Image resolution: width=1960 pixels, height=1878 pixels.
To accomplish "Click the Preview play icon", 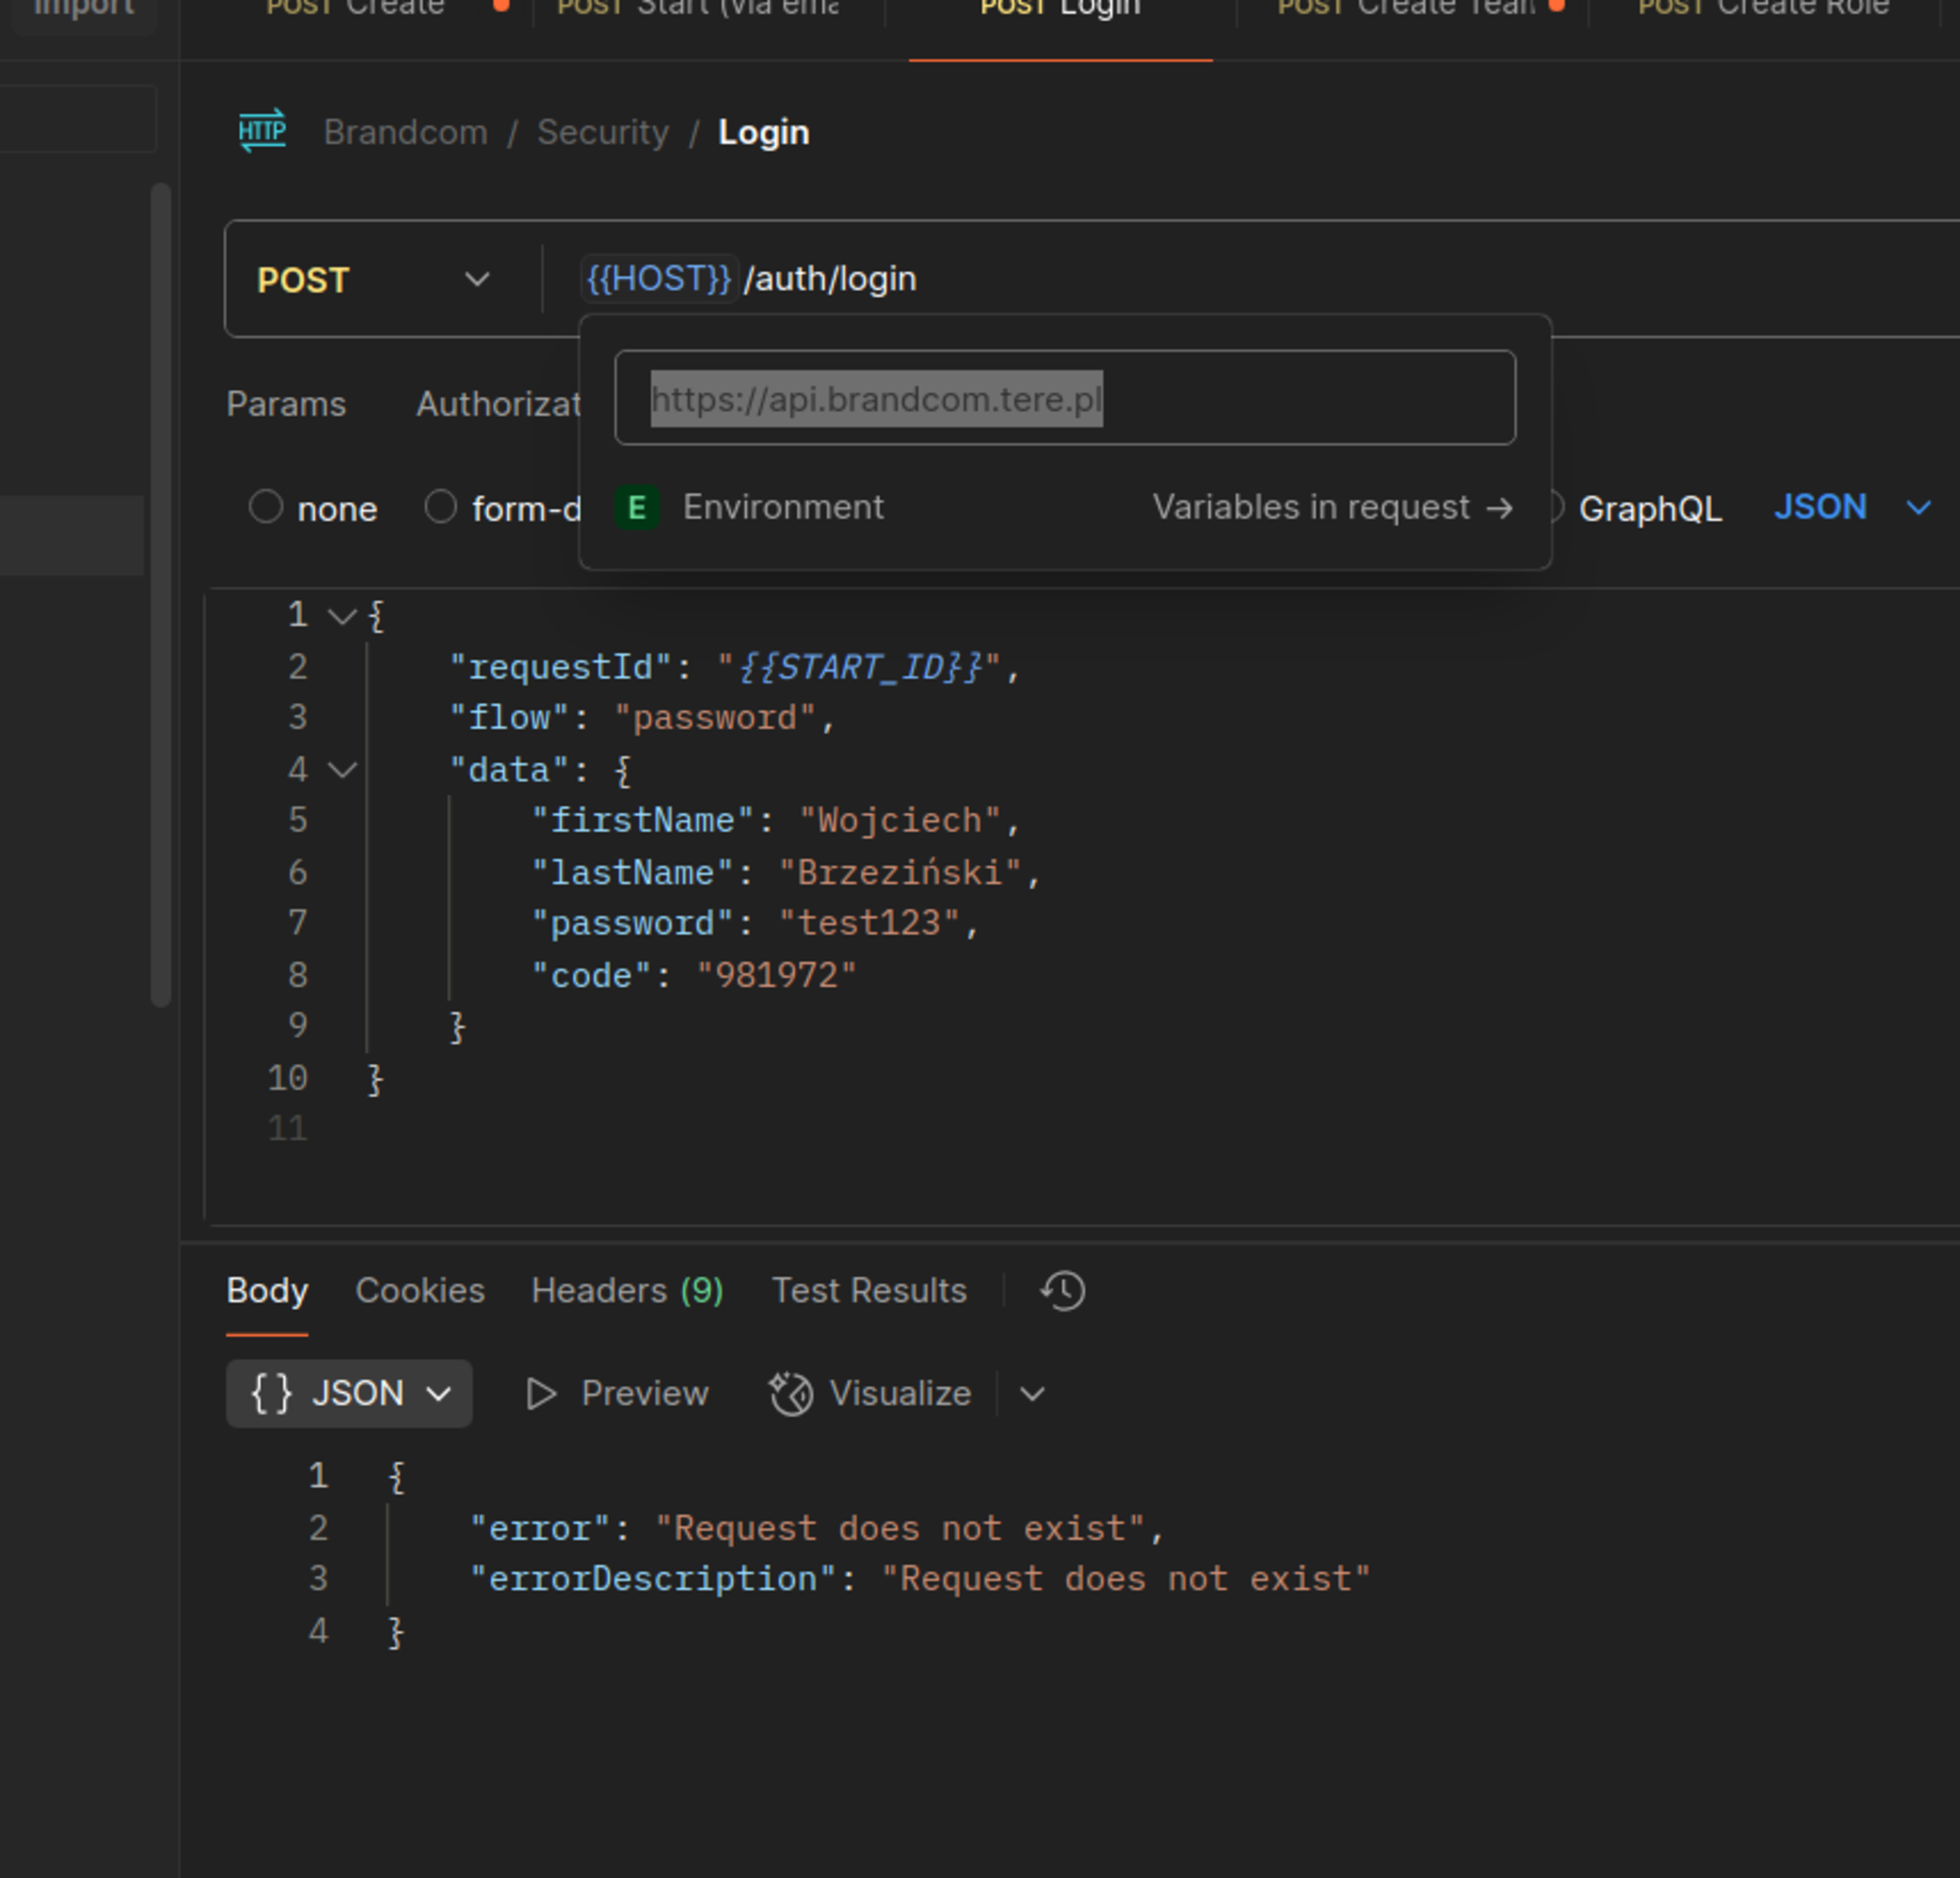I will (x=541, y=1393).
